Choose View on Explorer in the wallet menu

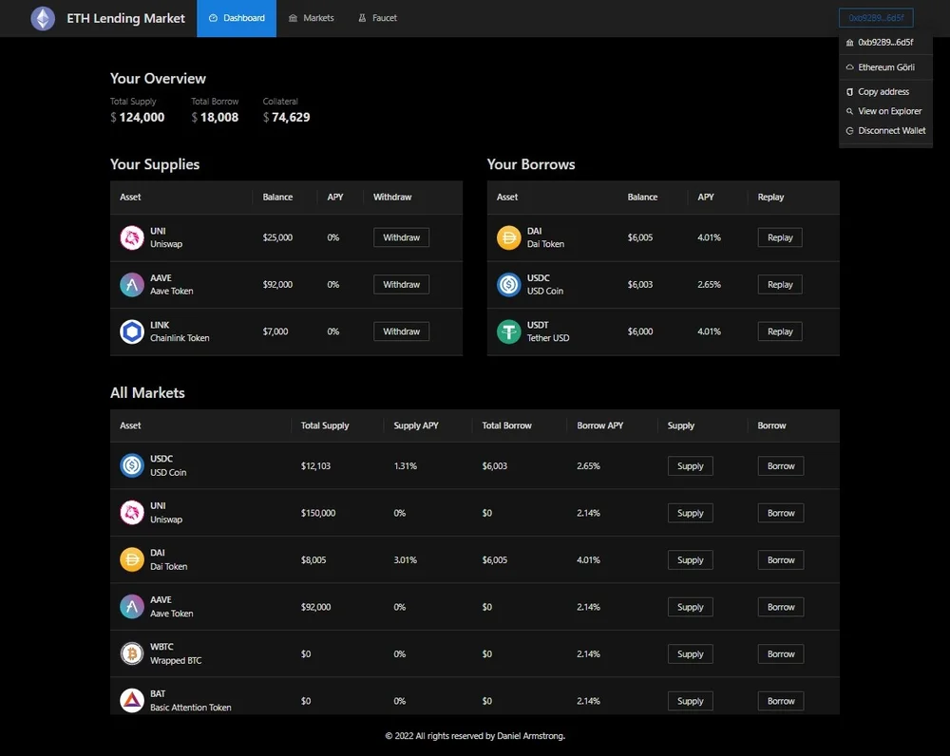coord(889,111)
